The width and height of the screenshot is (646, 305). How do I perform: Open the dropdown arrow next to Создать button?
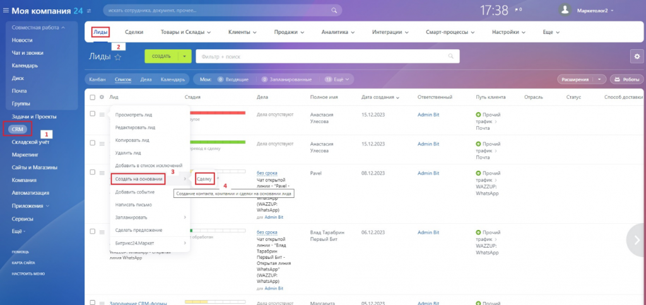[x=184, y=56]
